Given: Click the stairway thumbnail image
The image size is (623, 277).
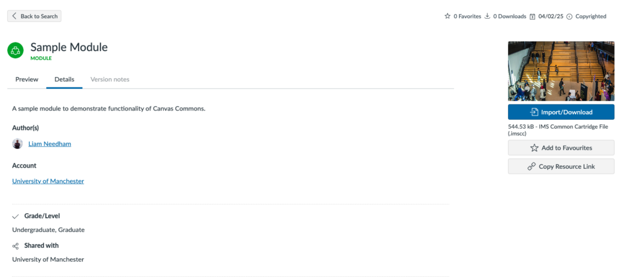Looking at the screenshot, I should point(561,72).
